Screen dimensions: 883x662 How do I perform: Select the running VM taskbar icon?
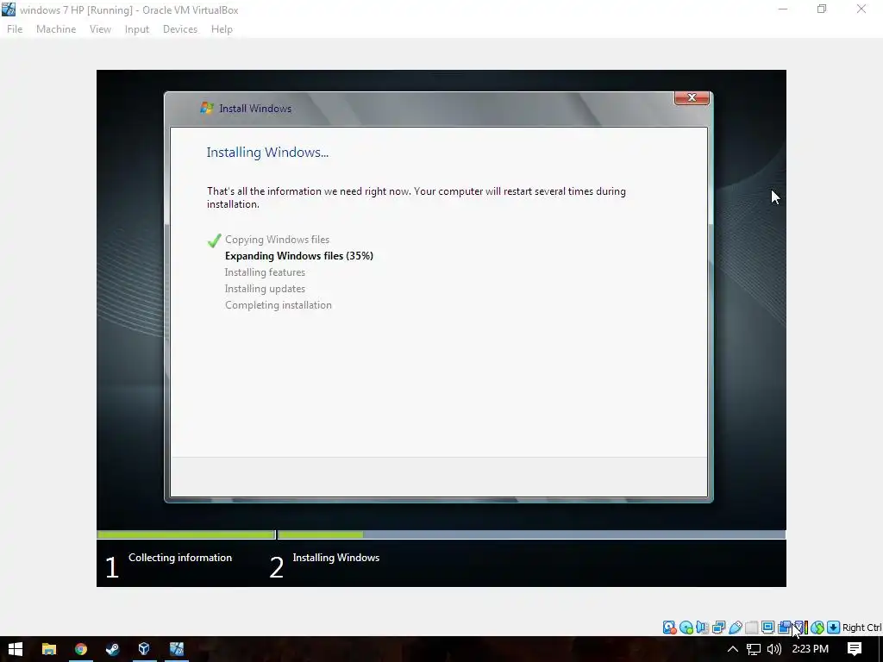(176, 649)
